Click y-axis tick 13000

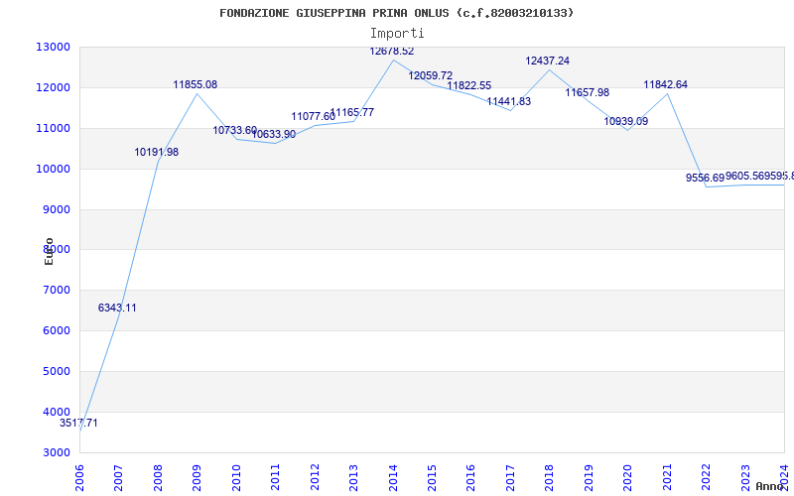click(53, 47)
